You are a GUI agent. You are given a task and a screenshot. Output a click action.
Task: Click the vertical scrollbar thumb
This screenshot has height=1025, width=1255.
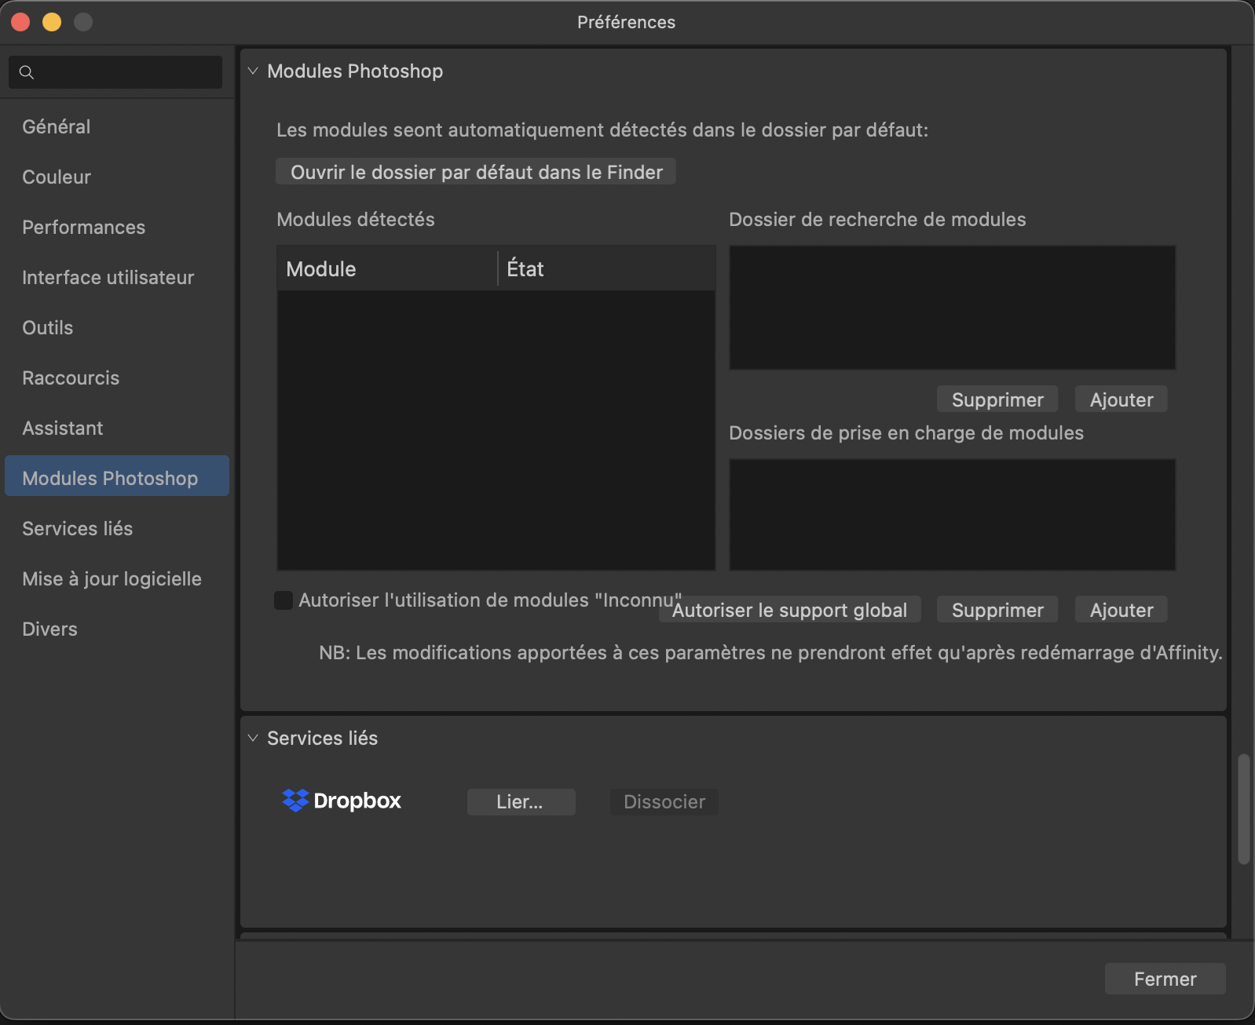click(x=1243, y=808)
